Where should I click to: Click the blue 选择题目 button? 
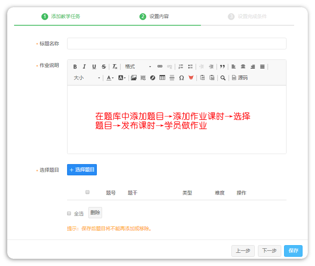pos(82,170)
